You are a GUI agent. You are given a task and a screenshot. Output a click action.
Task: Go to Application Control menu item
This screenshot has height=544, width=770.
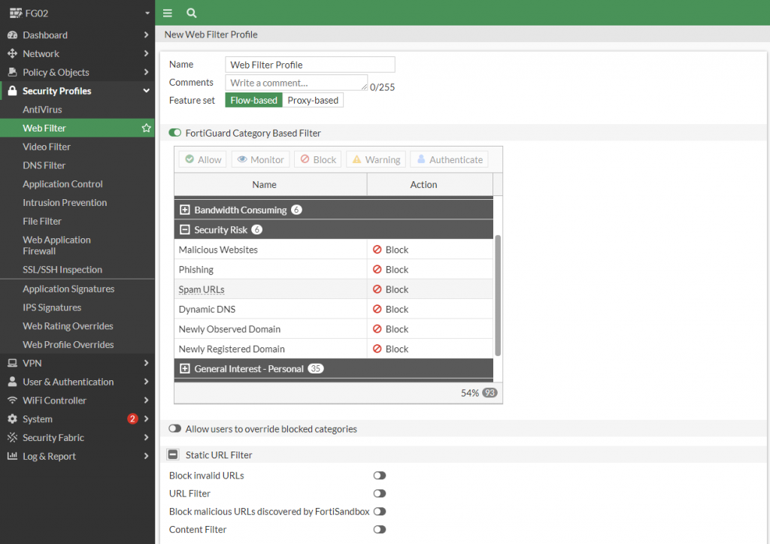click(62, 184)
